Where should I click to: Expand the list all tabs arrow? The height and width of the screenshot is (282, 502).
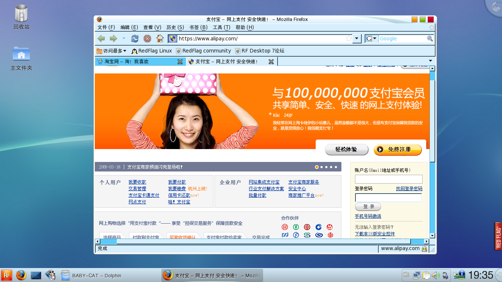click(430, 61)
